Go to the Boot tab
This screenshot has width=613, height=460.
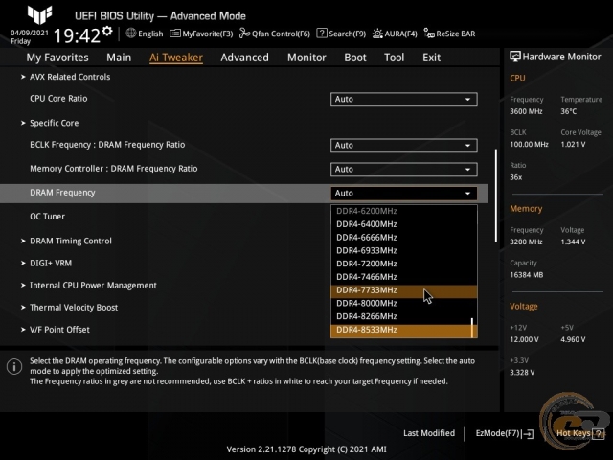point(355,57)
